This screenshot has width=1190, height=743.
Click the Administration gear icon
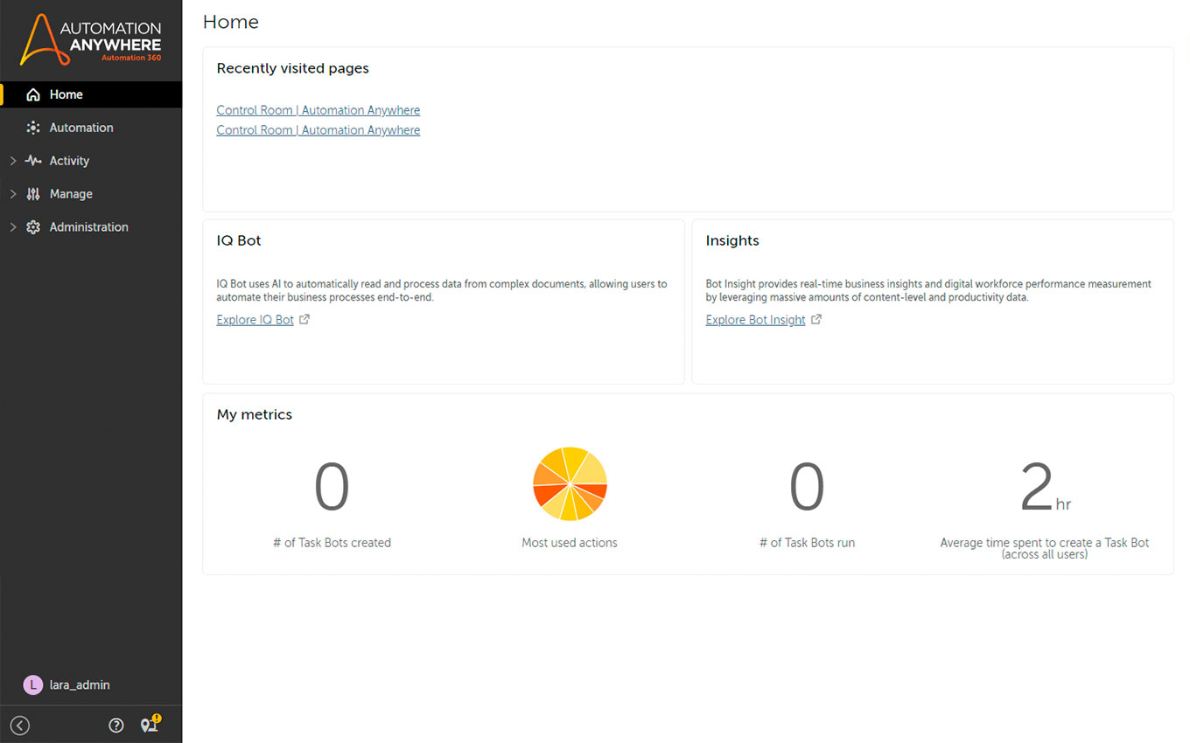point(33,227)
